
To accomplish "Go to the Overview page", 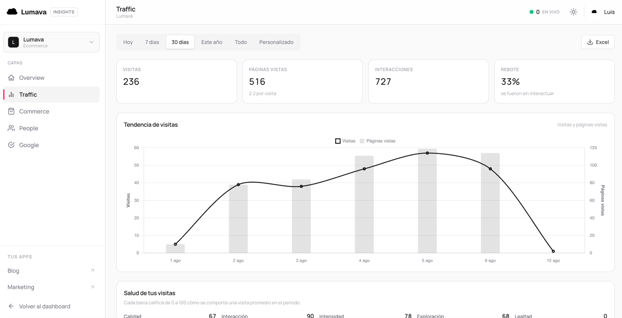I will [x=51, y=78].
